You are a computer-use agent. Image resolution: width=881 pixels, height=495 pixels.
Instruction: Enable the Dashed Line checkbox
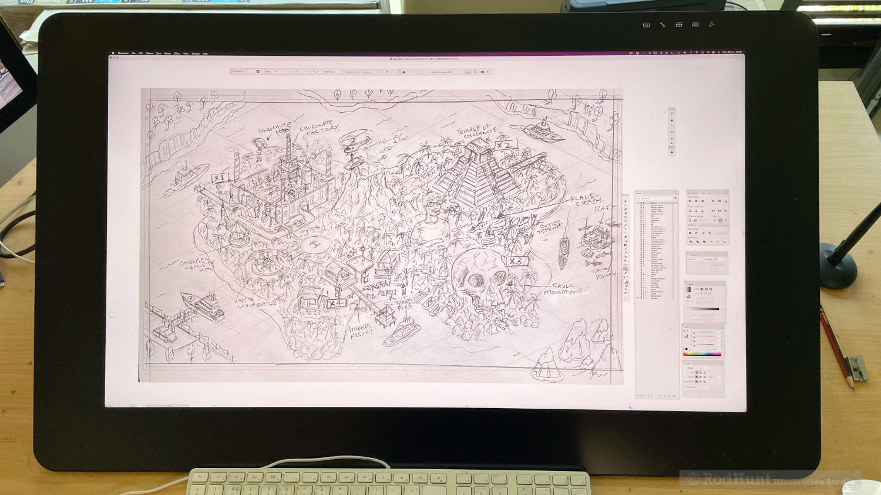tap(685, 387)
